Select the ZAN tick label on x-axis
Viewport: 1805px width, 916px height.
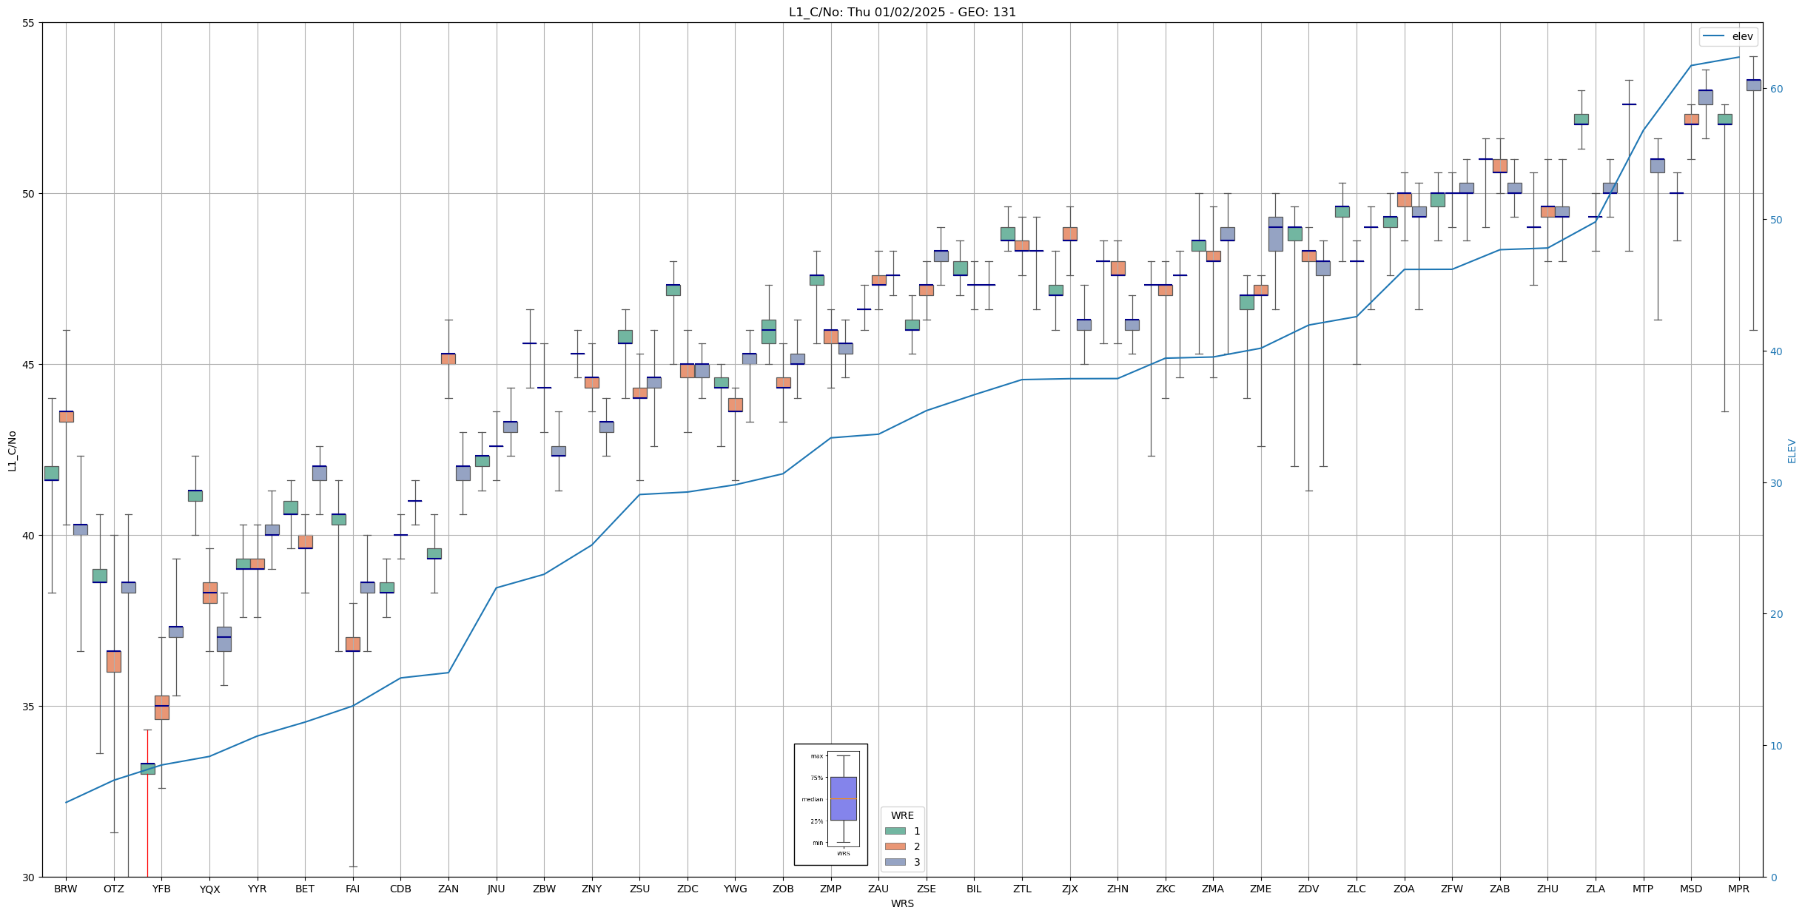pyautogui.click(x=448, y=889)
